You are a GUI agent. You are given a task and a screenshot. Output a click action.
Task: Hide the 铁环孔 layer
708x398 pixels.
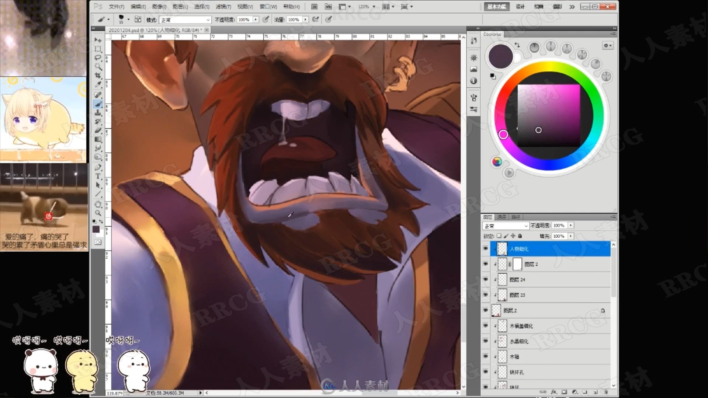tap(485, 372)
